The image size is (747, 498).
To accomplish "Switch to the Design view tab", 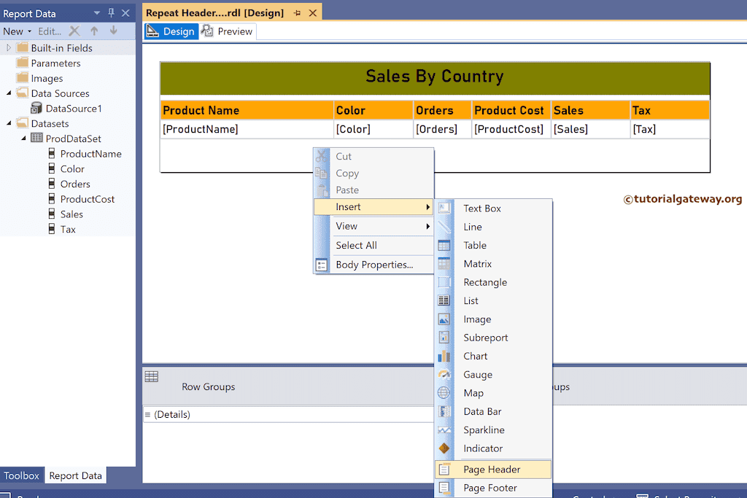I will pos(171,31).
